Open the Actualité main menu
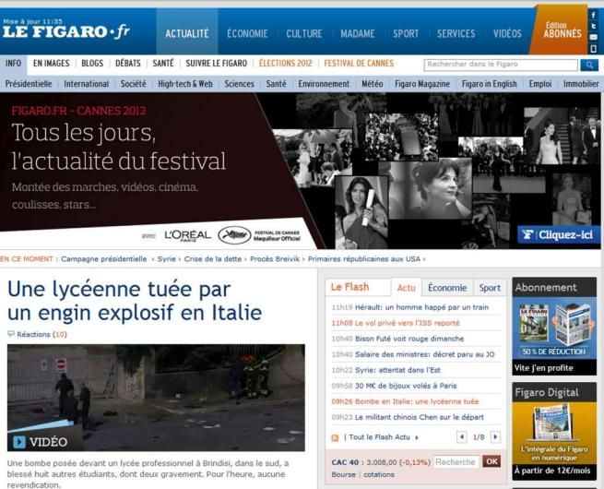This screenshot has width=604, height=489. point(187,33)
